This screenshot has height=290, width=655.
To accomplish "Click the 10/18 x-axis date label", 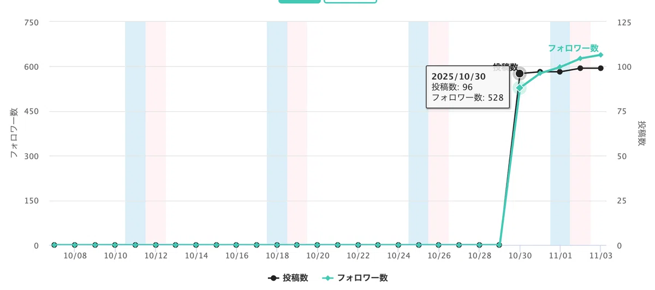I will coord(277,255).
